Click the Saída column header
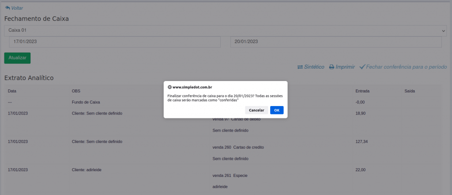Image resolution: width=452 pixels, height=195 pixels. click(x=410, y=91)
